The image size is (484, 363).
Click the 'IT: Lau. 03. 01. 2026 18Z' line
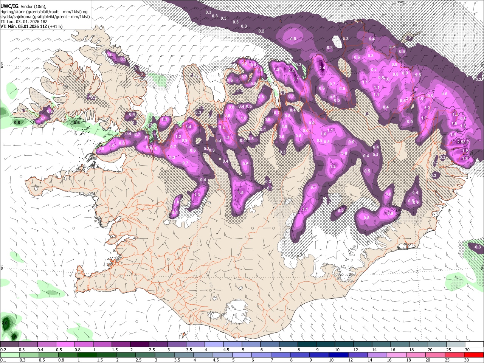(x=24, y=22)
